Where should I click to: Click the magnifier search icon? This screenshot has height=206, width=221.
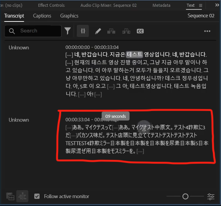pyautogui.click(x=12, y=31)
